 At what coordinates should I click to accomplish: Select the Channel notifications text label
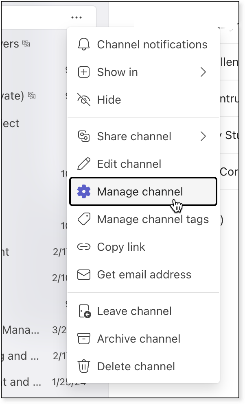click(152, 45)
